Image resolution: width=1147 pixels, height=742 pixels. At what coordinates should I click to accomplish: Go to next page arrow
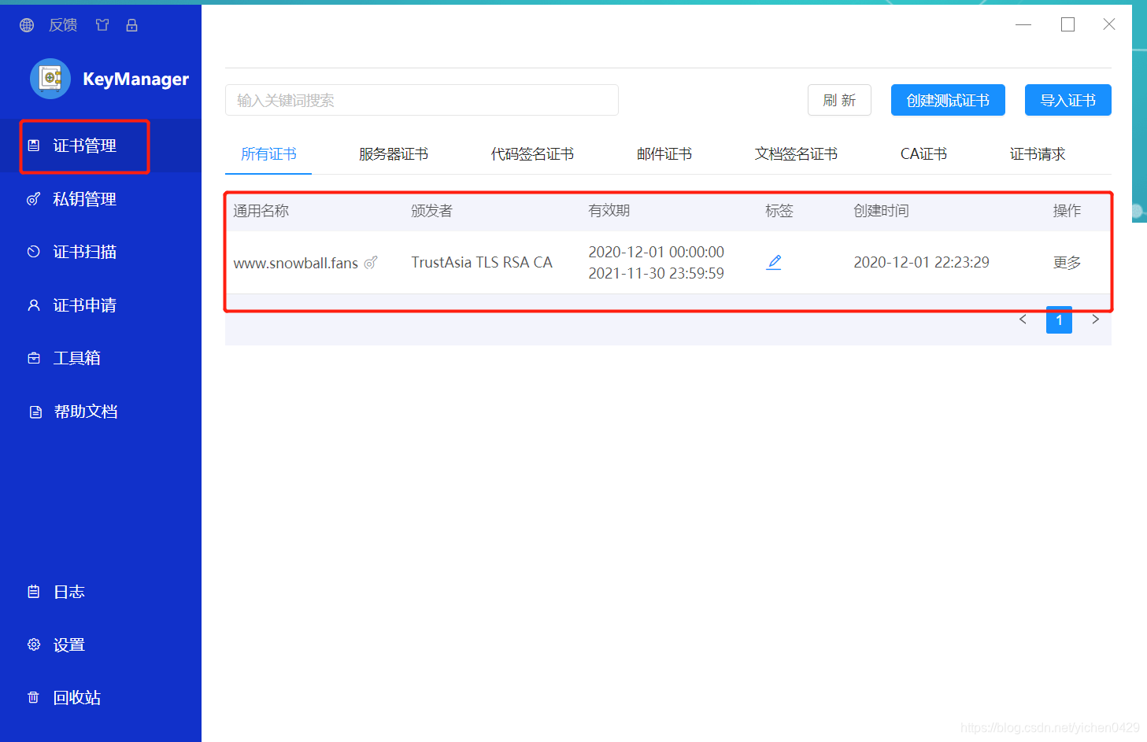pyautogui.click(x=1095, y=319)
